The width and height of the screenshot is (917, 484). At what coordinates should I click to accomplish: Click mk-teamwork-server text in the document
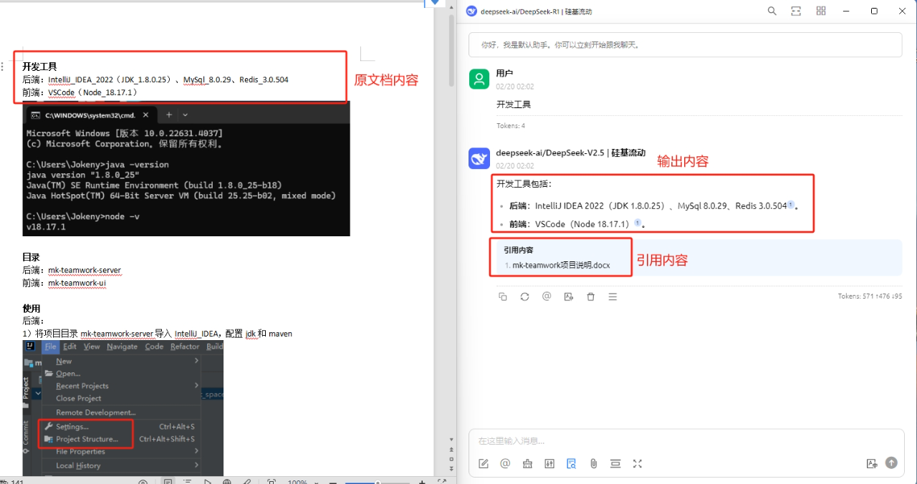tap(85, 270)
